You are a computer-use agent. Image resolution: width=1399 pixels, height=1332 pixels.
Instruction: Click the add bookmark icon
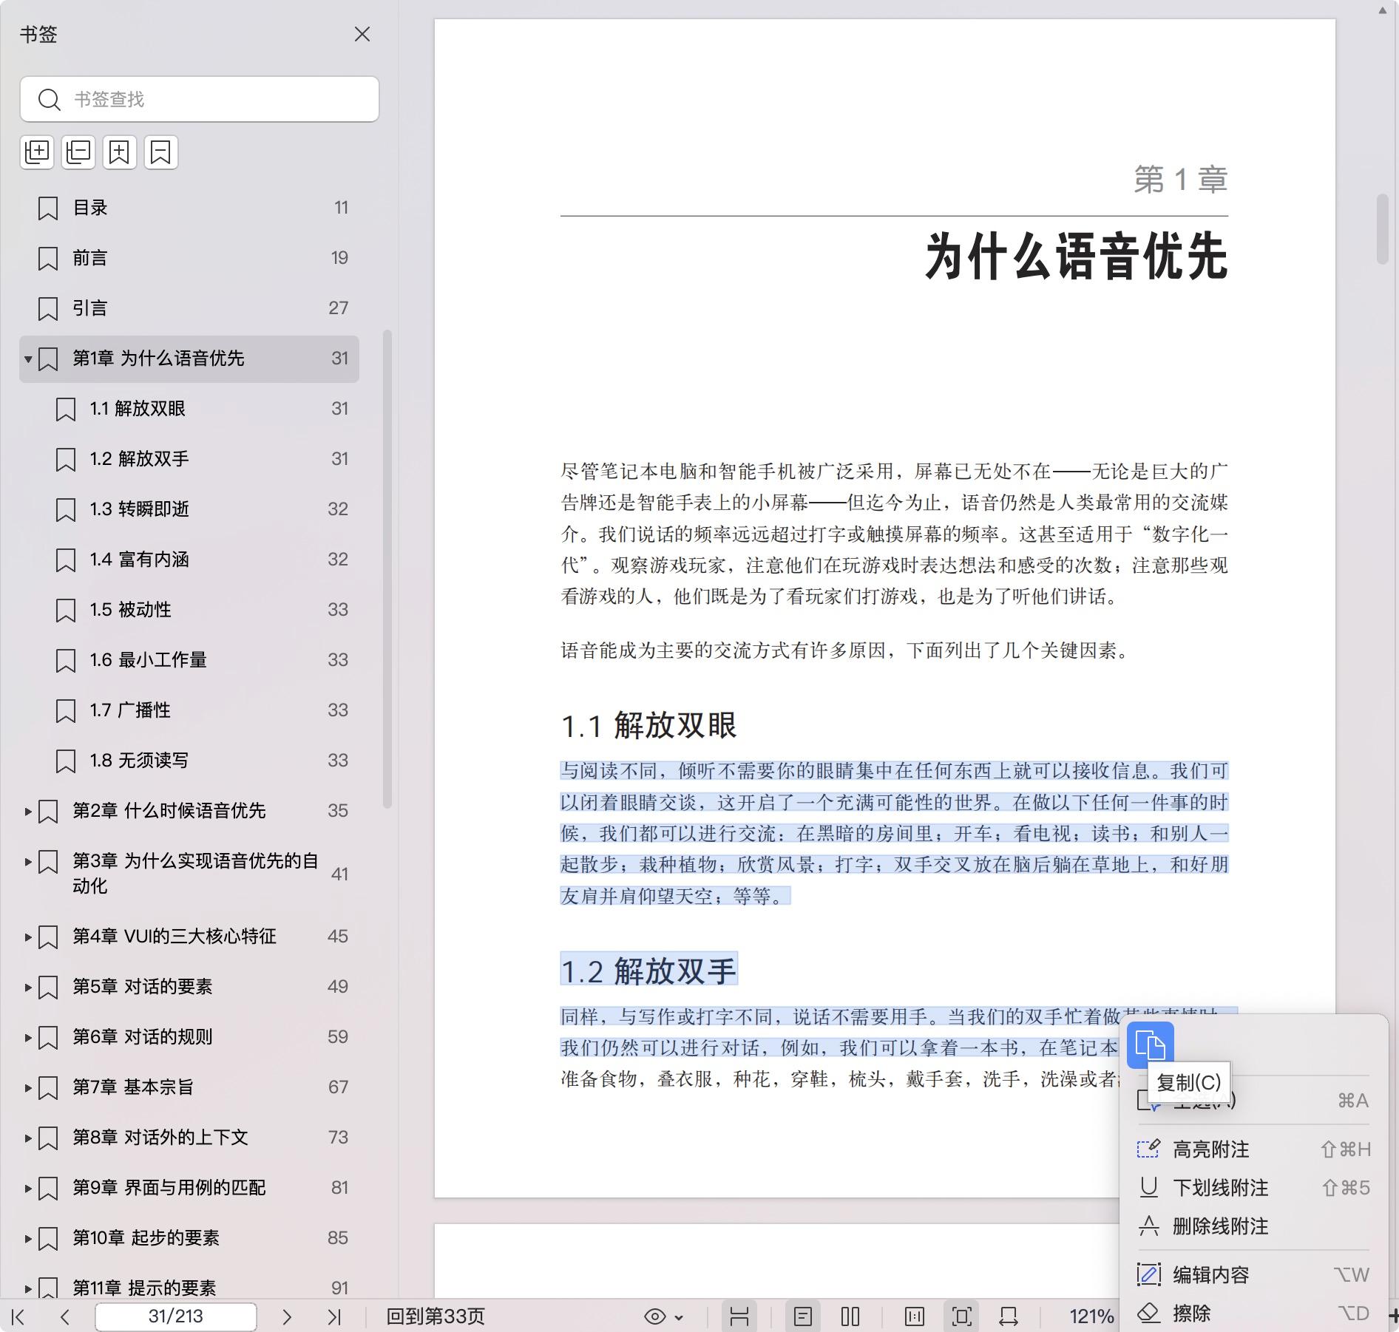pyautogui.click(x=119, y=152)
